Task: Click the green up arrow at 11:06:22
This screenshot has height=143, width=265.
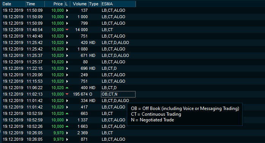Action: pyautogui.click(x=67, y=88)
